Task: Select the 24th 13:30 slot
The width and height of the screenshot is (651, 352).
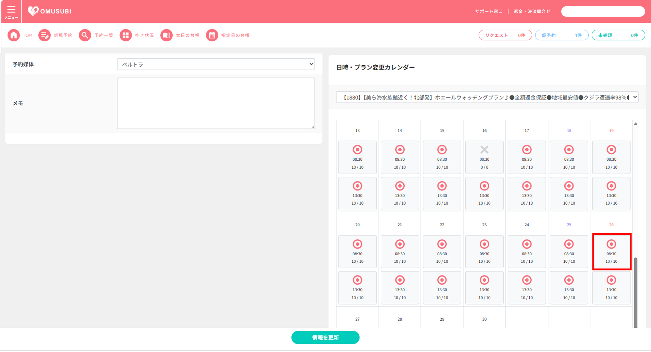Action: point(527,288)
